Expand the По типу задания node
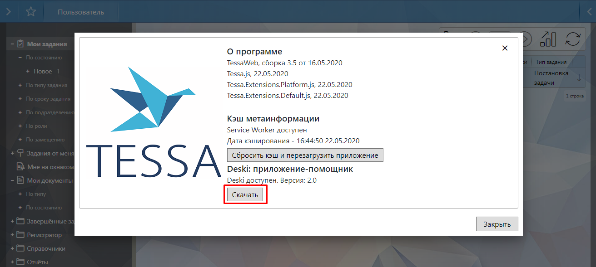The image size is (596, 267). pyautogui.click(x=20, y=85)
